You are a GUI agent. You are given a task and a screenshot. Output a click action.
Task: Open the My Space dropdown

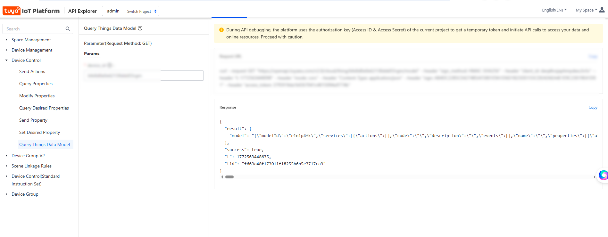pyautogui.click(x=586, y=10)
